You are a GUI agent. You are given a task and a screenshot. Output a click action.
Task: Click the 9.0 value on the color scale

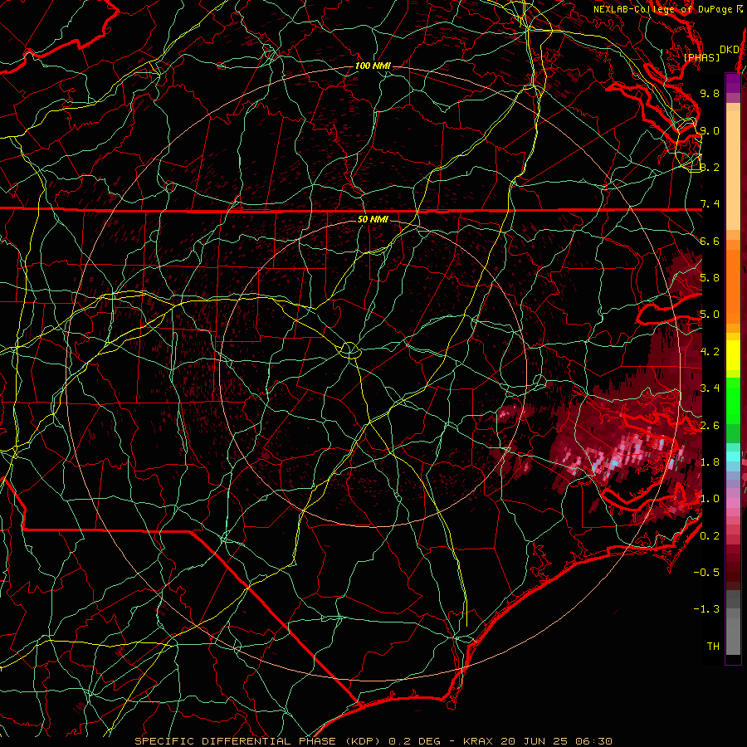coord(710,130)
